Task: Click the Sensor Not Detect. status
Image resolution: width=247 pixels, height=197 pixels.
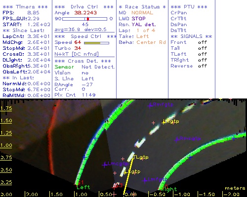Action: [85, 67]
